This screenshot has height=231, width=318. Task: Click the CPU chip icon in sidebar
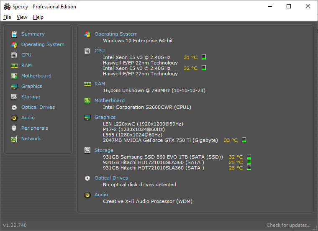14,55
